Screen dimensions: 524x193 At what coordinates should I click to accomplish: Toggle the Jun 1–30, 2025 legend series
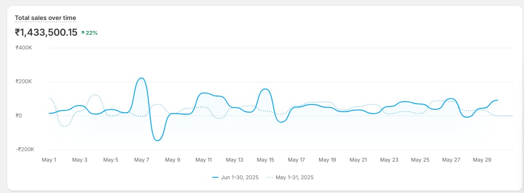pos(239,177)
